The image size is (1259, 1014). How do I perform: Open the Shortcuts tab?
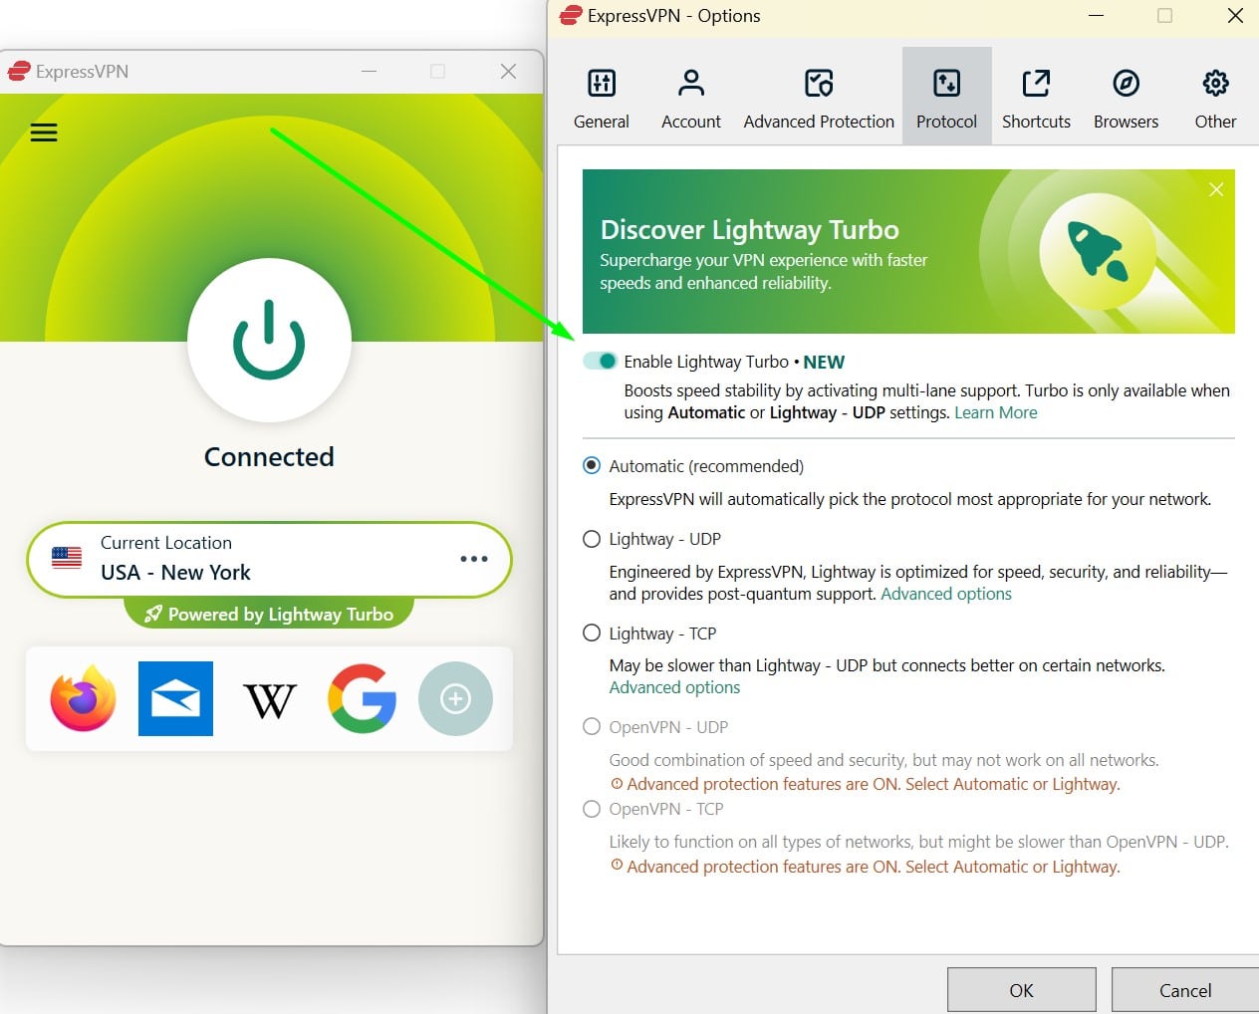click(x=1036, y=97)
